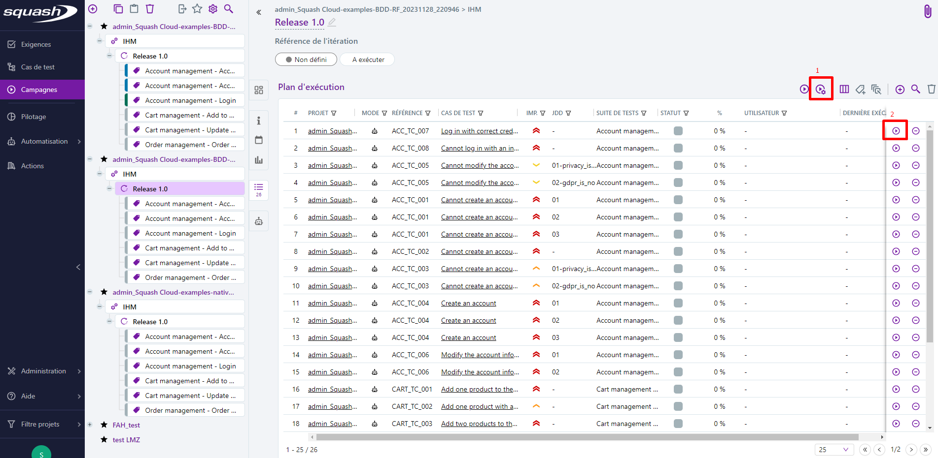This screenshot has height=458, width=938.
Task: Select highlighted Release 1.0 tree node
Action: [180, 189]
